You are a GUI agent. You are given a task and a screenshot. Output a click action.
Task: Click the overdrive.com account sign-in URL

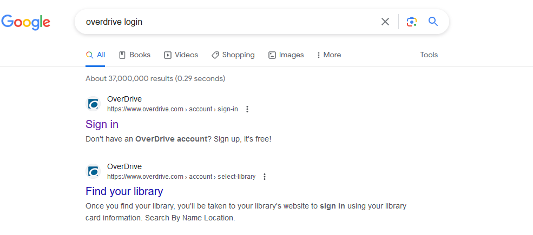[x=172, y=109]
